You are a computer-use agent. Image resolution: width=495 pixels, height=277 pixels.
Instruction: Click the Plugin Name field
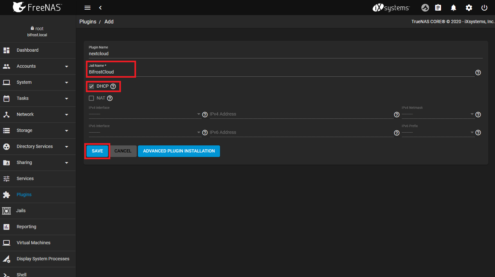(286, 54)
